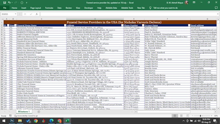This screenshot has width=220, height=124.
Task: Open the New Tab ribbon tab
Action: pyautogui.click(x=141, y=8)
